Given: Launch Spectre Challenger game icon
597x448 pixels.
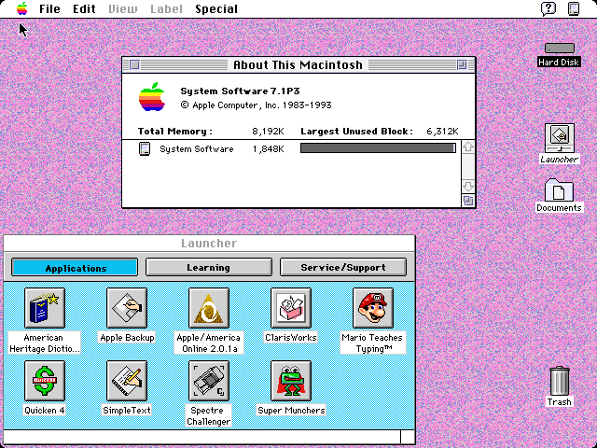Looking at the screenshot, I should (209, 381).
